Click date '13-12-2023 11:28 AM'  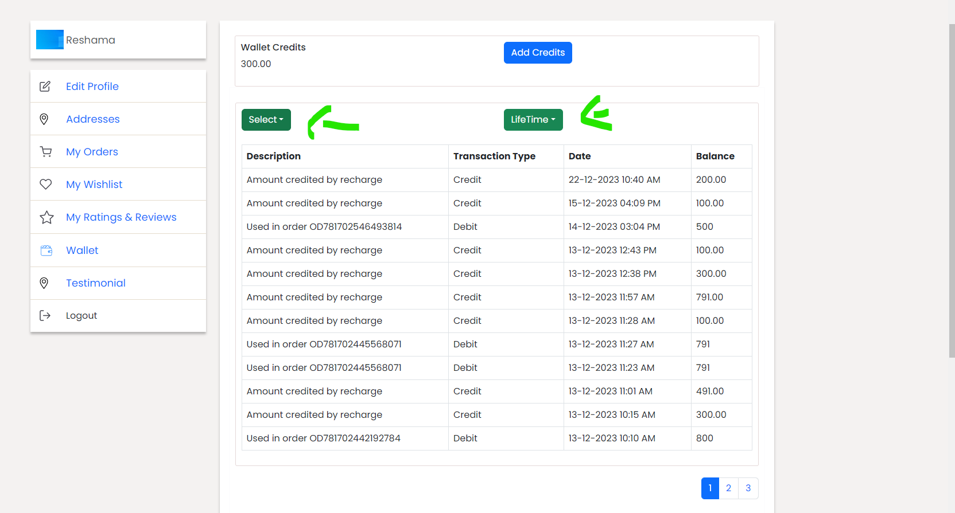tap(612, 321)
